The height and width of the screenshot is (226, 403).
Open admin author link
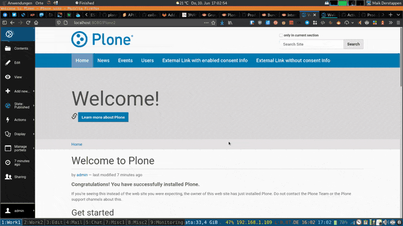[x=82, y=175]
